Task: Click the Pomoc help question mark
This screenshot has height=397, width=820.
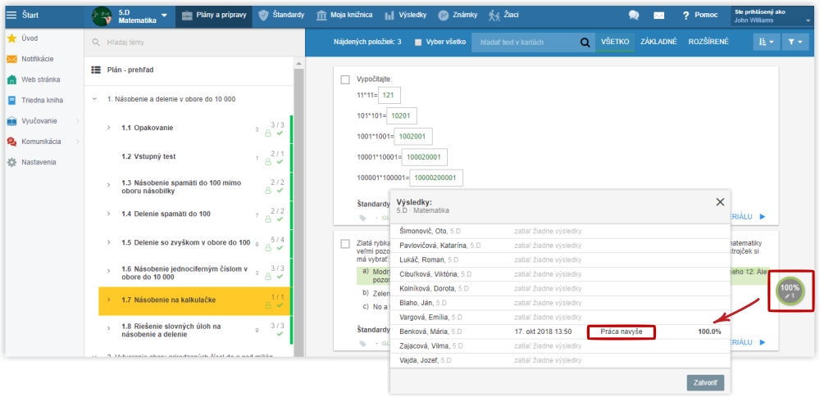Action: tap(686, 16)
